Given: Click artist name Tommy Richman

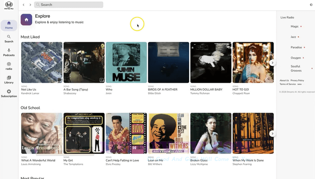Looking at the screenshot, I should pos(200,93).
